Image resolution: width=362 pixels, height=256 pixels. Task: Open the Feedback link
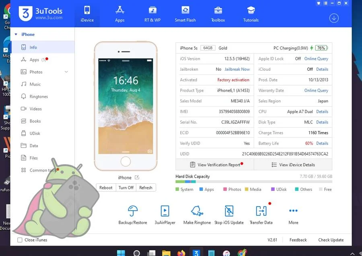coord(298,240)
